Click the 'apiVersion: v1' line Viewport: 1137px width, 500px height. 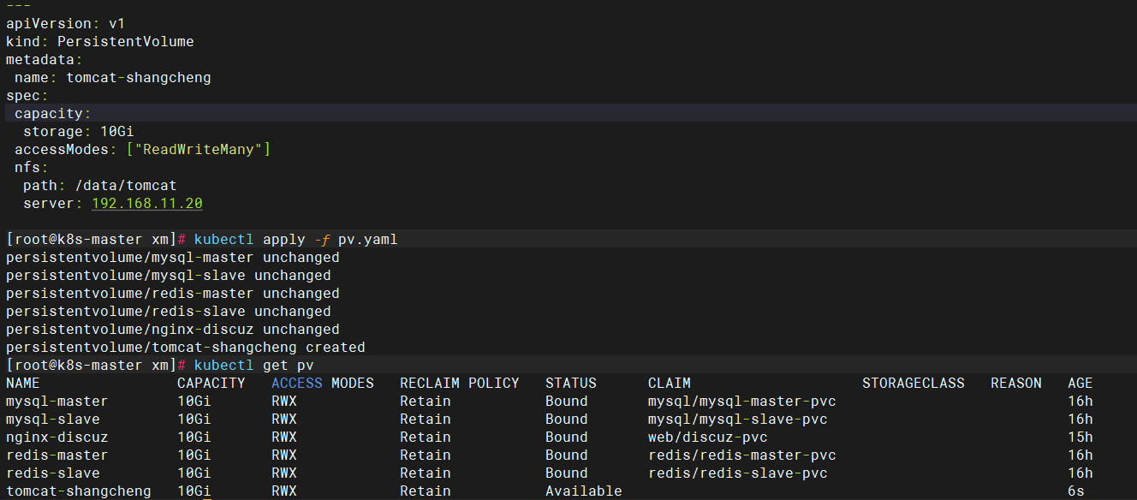pos(66,24)
